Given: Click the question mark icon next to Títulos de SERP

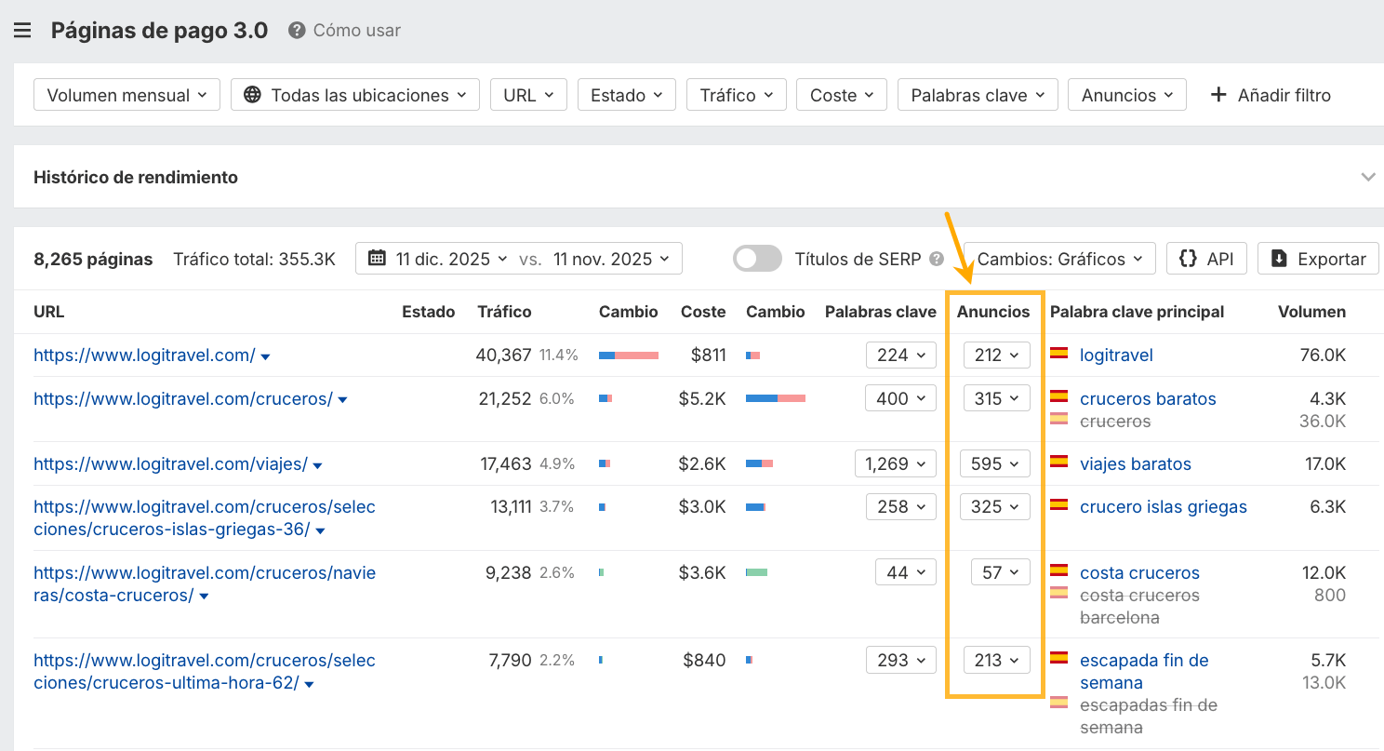Looking at the screenshot, I should pyautogui.click(x=937, y=259).
